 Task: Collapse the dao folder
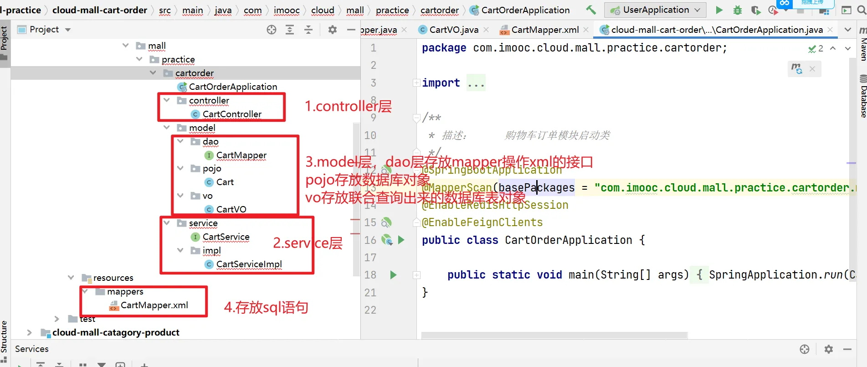(180, 141)
